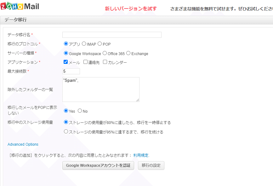The height and width of the screenshot is (186, 273).
Task: Click the Zoho Mail logo
Action: coord(20,6)
